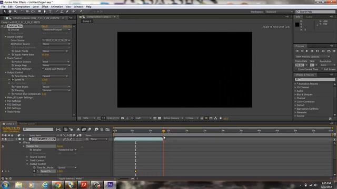The height and width of the screenshot is (189, 337).
Task: Select the Clone Stamp tool
Action: tap(62, 12)
